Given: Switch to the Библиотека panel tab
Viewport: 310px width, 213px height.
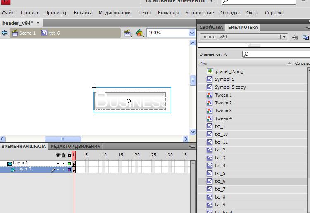Looking at the screenshot, I should pyautogui.click(x=243, y=27).
